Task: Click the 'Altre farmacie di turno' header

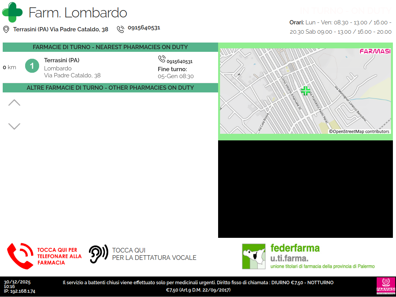Action: click(x=110, y=88)
